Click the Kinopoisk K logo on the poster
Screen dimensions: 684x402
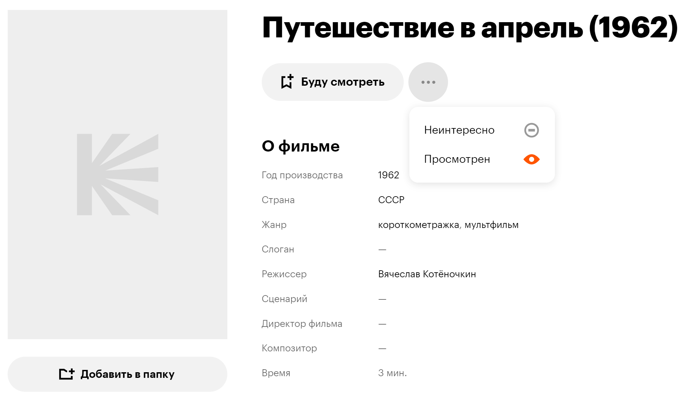point(117,174)
